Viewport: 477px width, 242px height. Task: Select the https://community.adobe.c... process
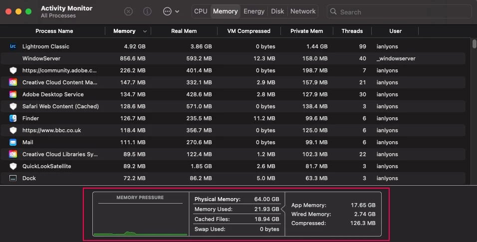59,70
